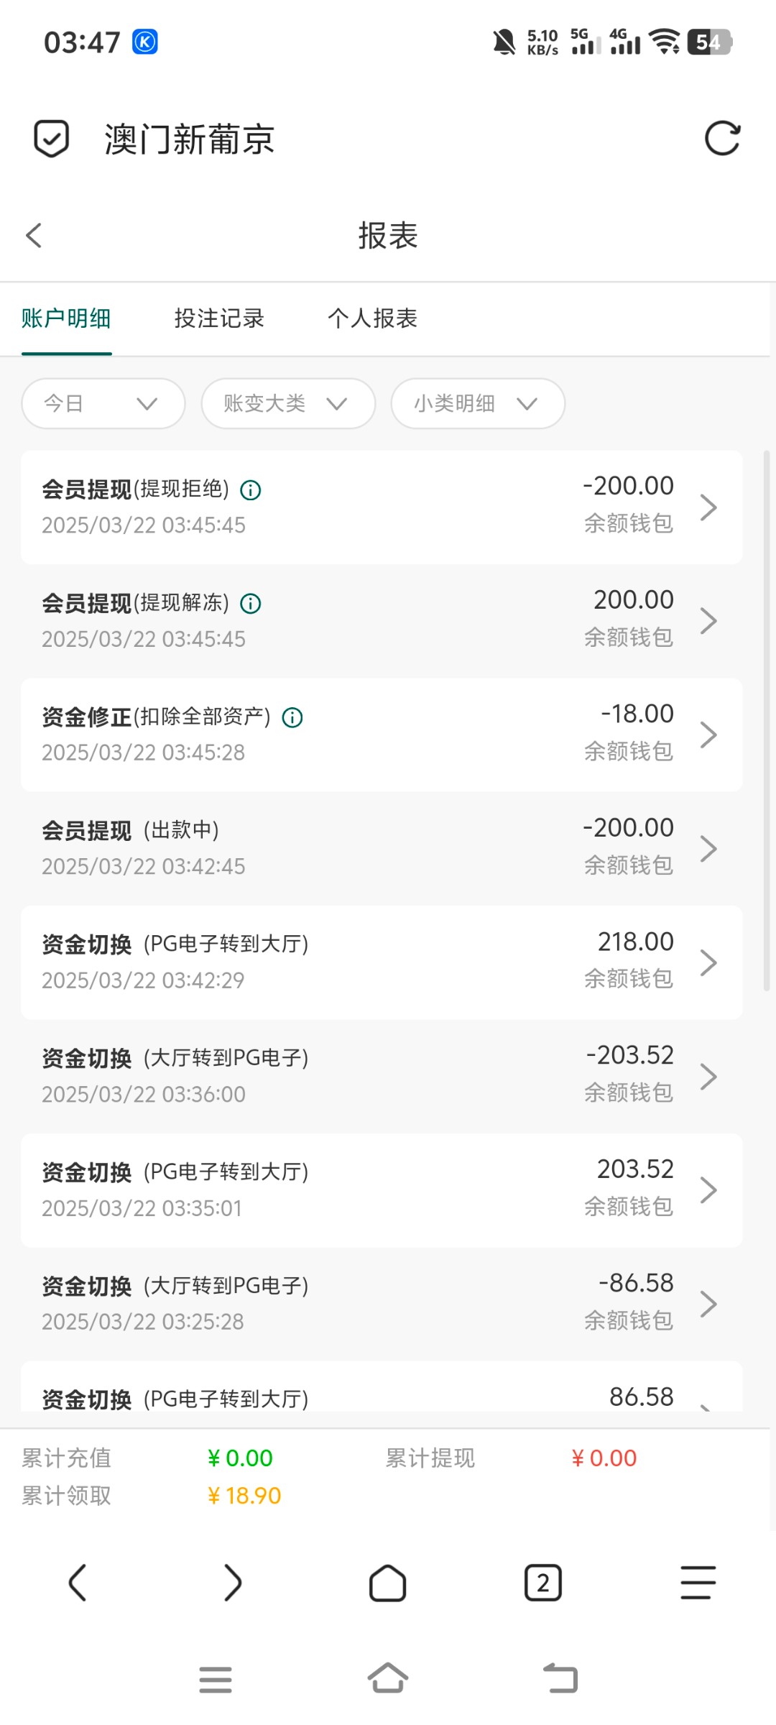
Task: Open the 今日 date filter dropdown
Action: 103,404
